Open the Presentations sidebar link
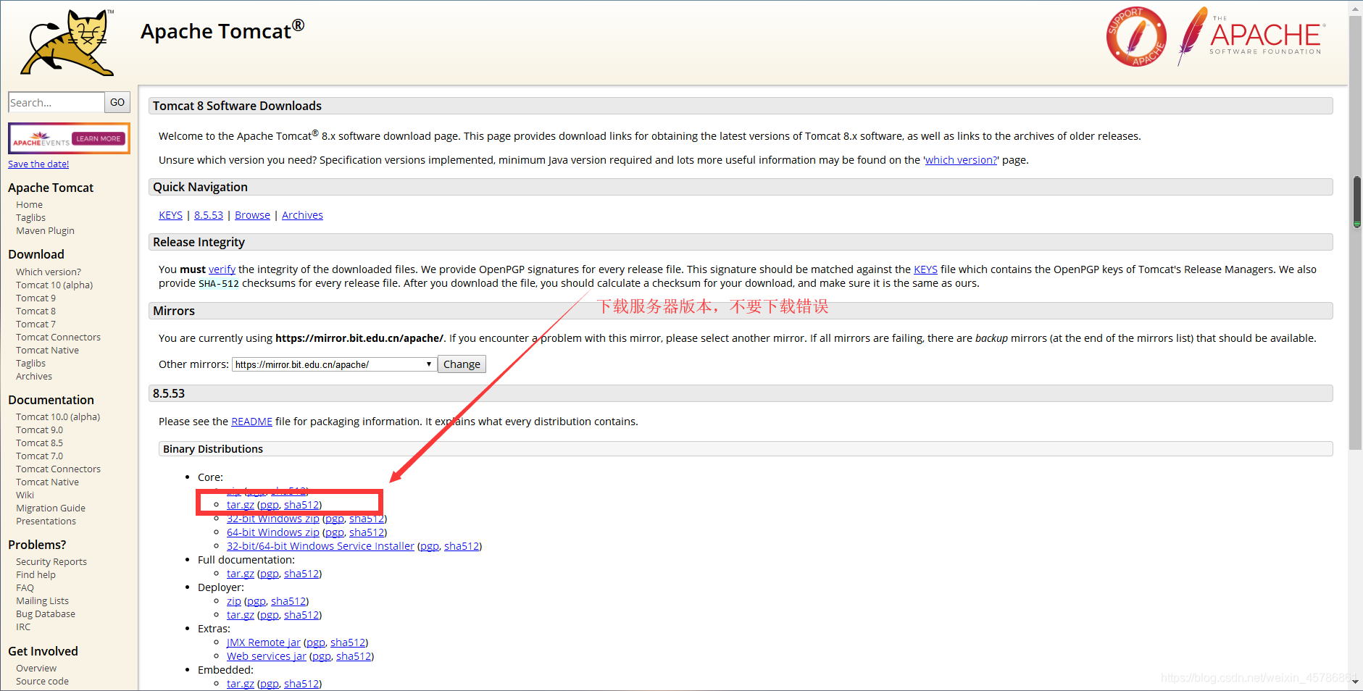 tap(46, 522)
